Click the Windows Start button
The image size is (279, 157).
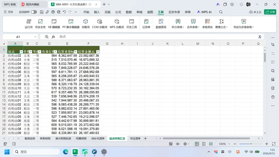click(x=7, y=152)
